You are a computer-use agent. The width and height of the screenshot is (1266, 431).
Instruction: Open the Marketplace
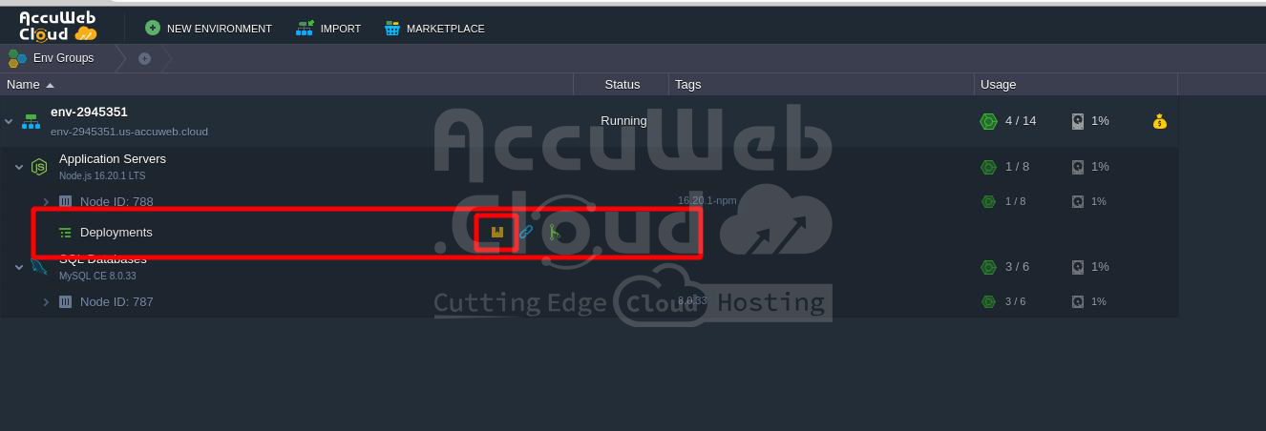434,29
